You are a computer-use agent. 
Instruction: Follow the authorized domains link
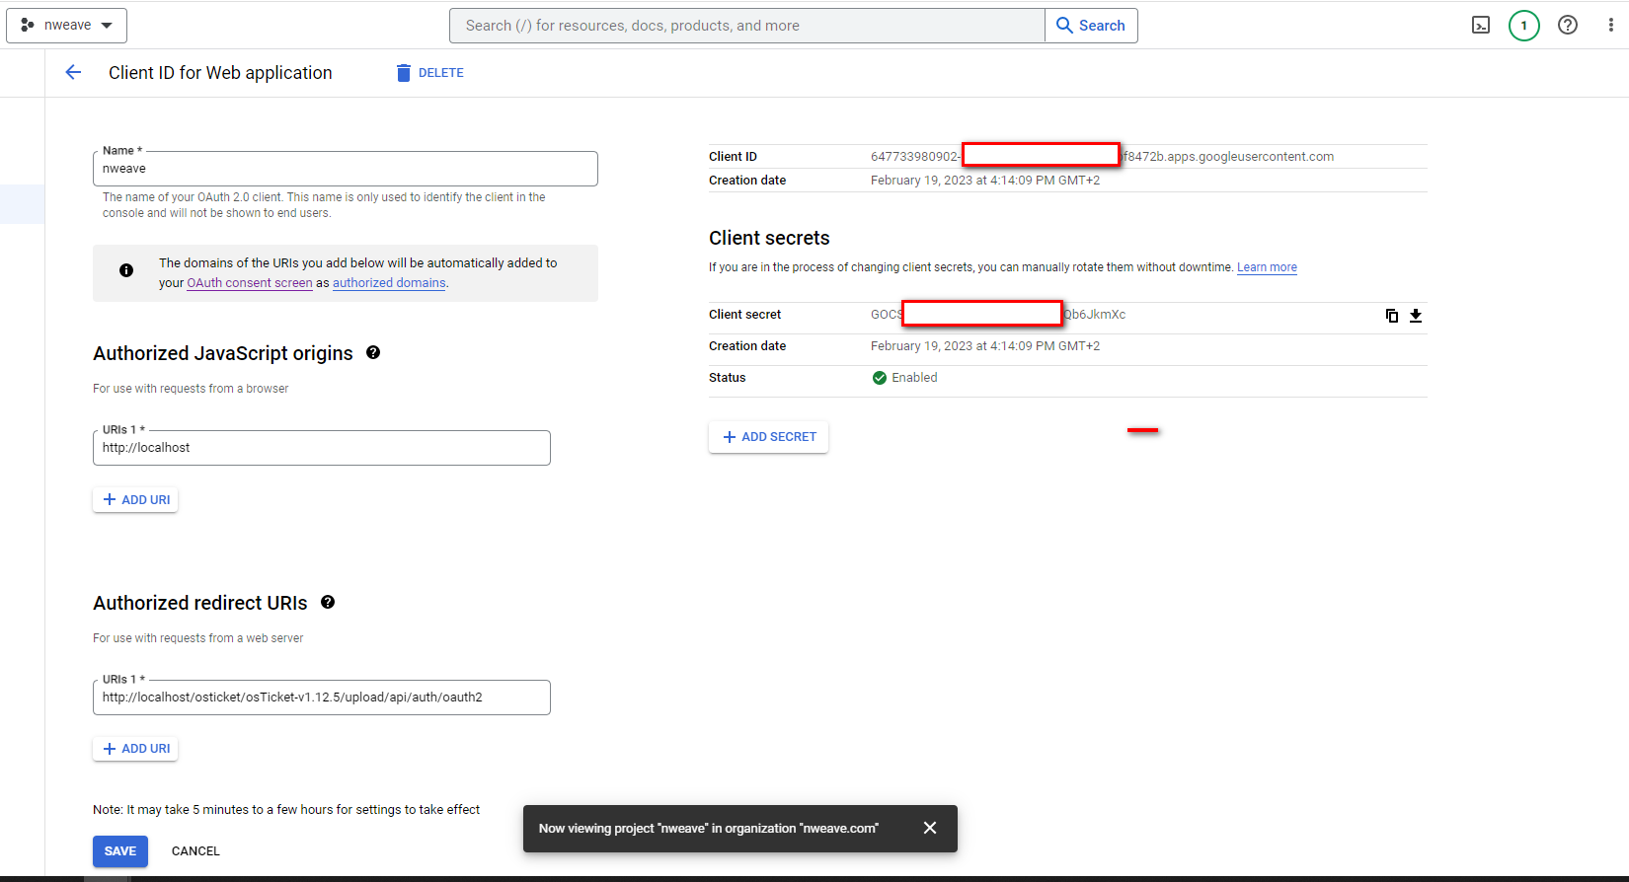pos(389,283)
